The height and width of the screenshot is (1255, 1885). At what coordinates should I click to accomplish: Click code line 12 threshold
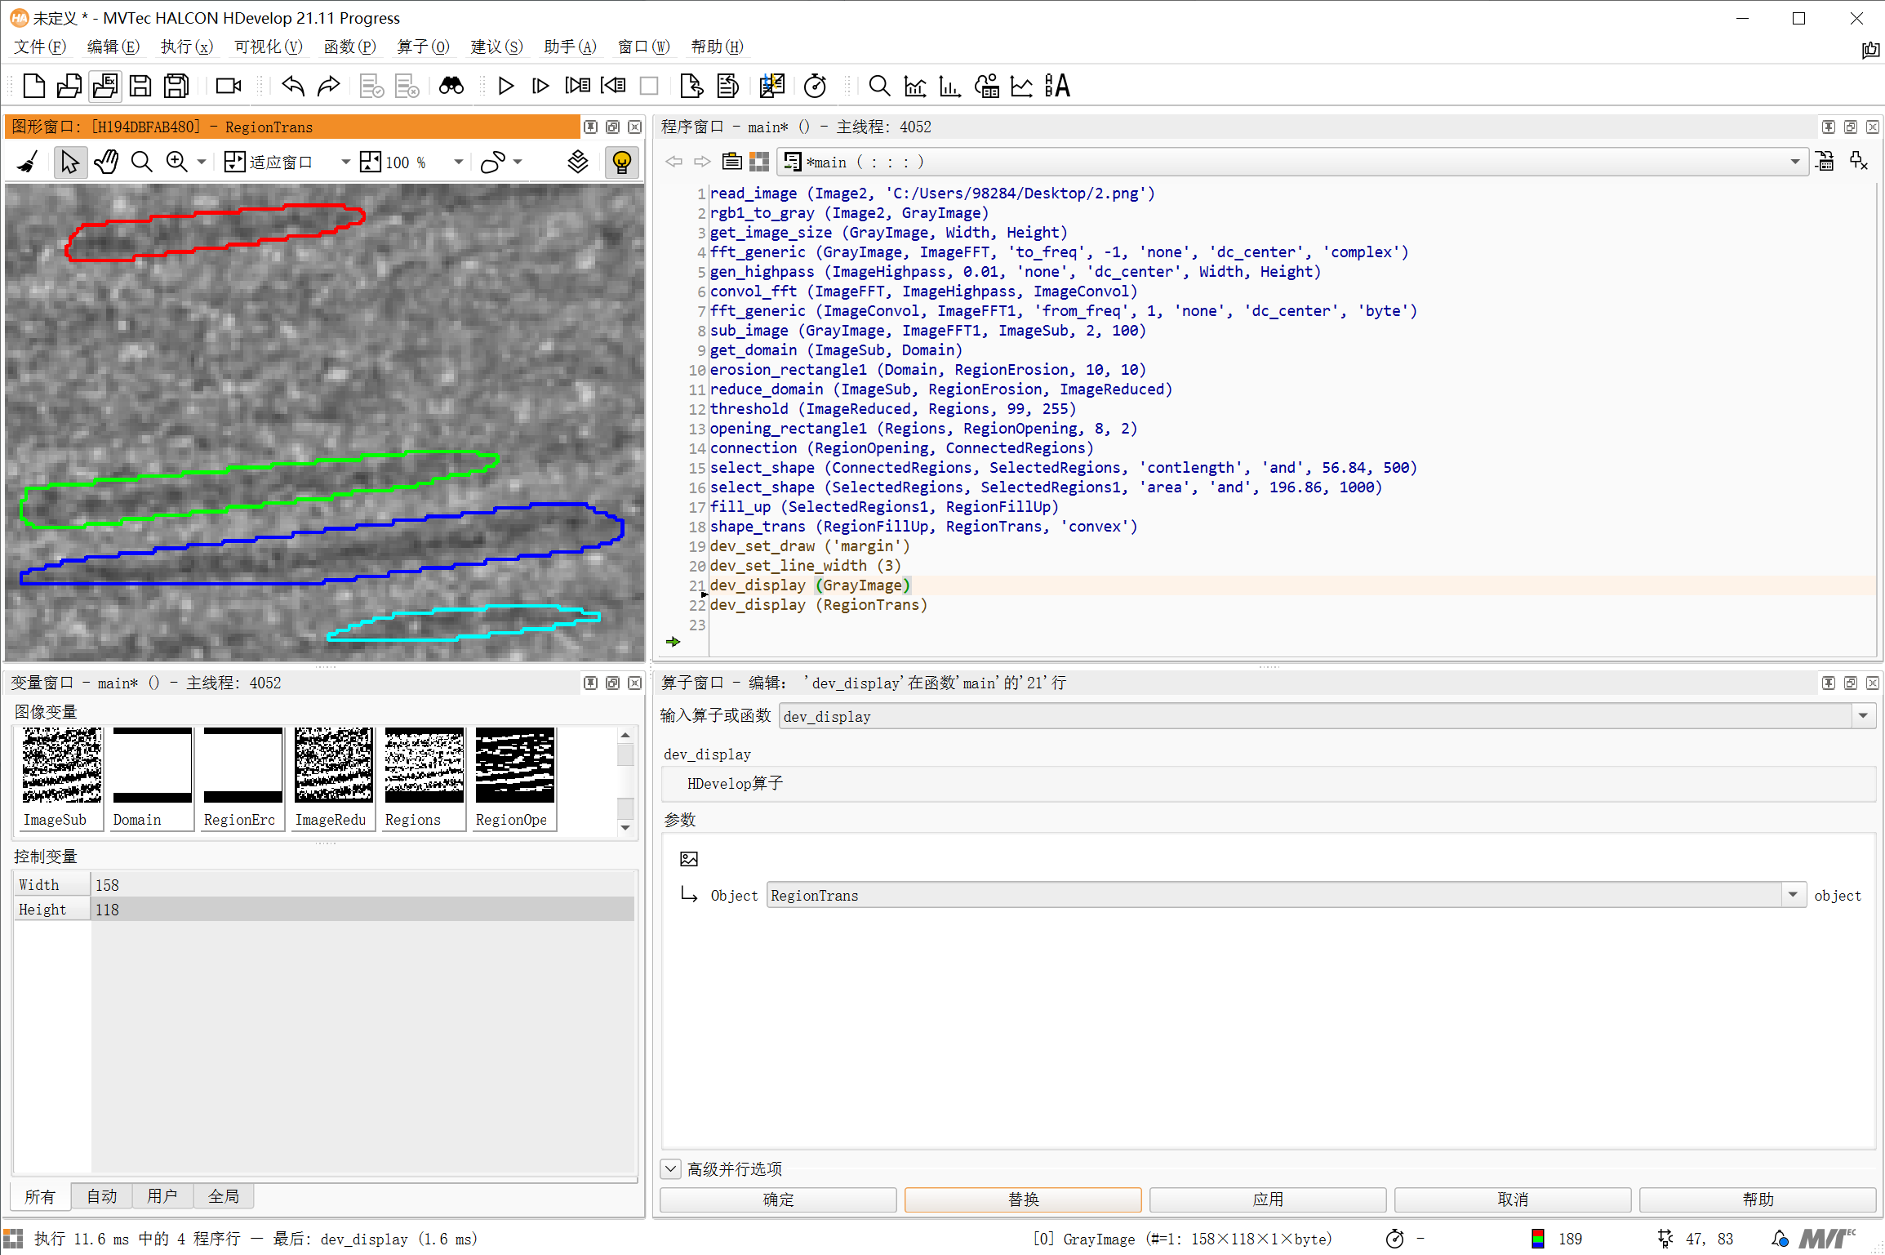[893, 409]
